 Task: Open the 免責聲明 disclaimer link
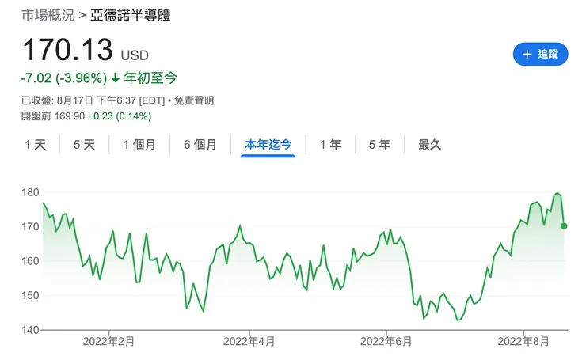(194, 100)
